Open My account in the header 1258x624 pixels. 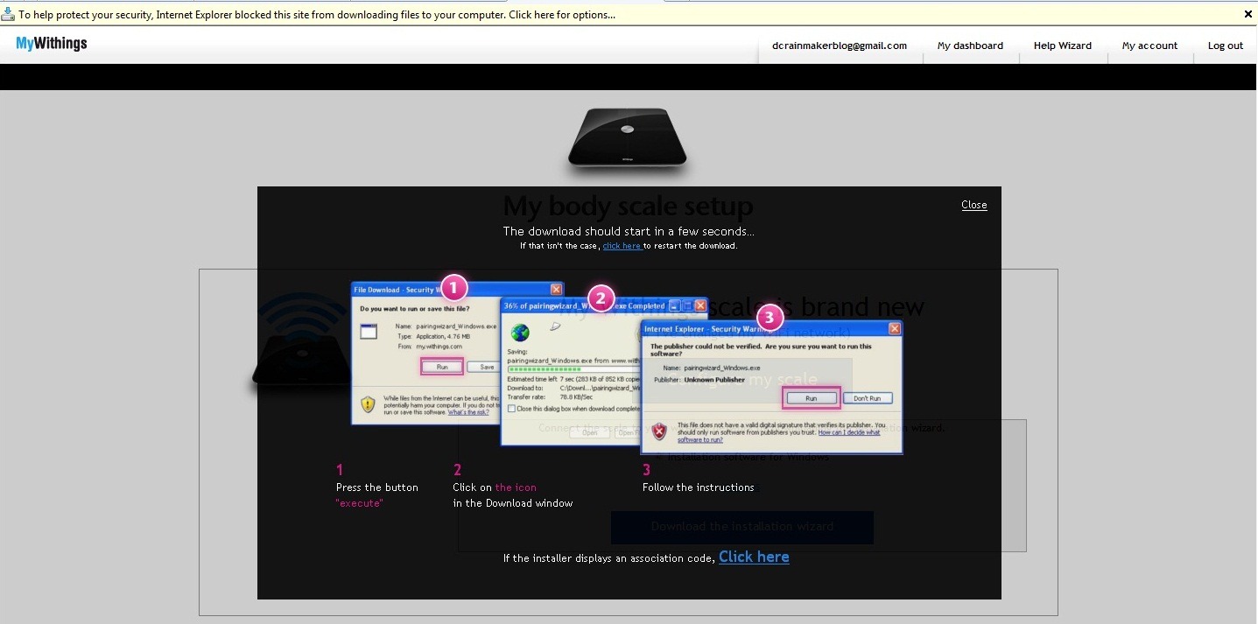pos(1150,46)
